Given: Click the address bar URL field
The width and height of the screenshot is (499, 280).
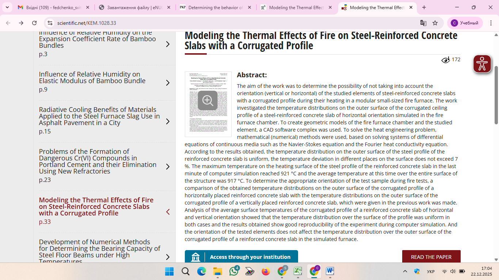Looking at the screenshot, I should click(x=234, y=23).
